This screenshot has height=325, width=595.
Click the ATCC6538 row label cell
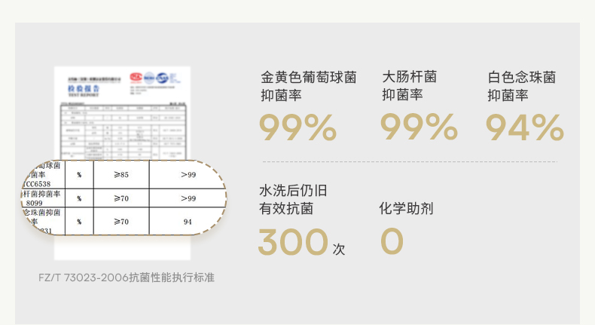click(x=42, y=174)
